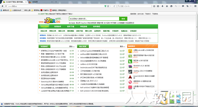Open exiftool gui v5.16 list entry
The image size is (198, 107).
click(94, 51)
